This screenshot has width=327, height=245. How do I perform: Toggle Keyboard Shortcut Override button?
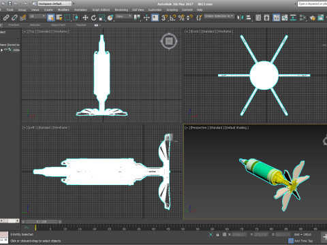coord(155,18)
